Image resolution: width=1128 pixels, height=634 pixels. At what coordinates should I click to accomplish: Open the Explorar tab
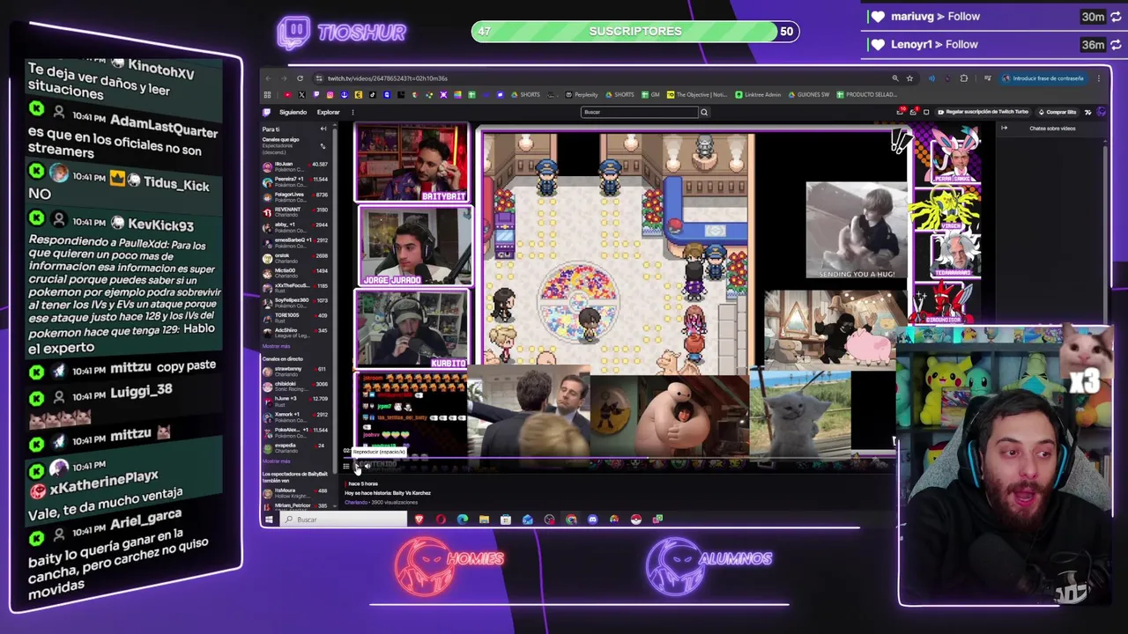click(328, 113)
